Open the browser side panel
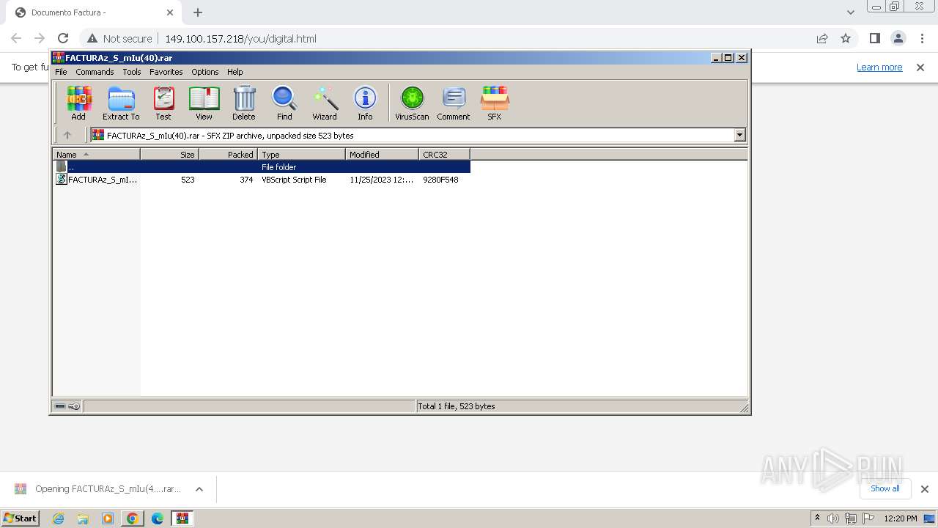Viewport: 938px width, 528px height. [x=874, y=38]
